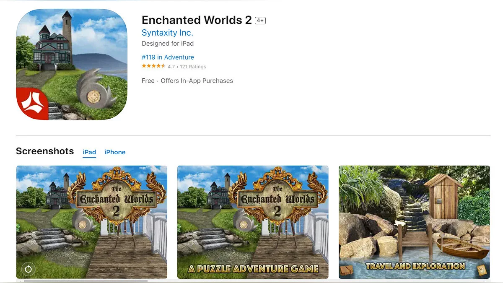Viewport: 503px width, 283px height.
Task: Switch to the iPhone screenshots tab
Action: (x=115, y=152)
